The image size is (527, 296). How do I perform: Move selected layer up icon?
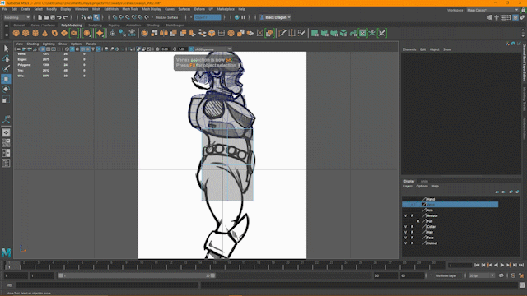[x=497, y=192]
